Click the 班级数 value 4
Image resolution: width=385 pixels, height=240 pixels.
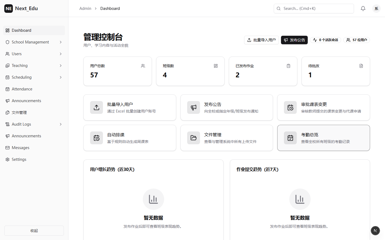[x=165, y=75]
